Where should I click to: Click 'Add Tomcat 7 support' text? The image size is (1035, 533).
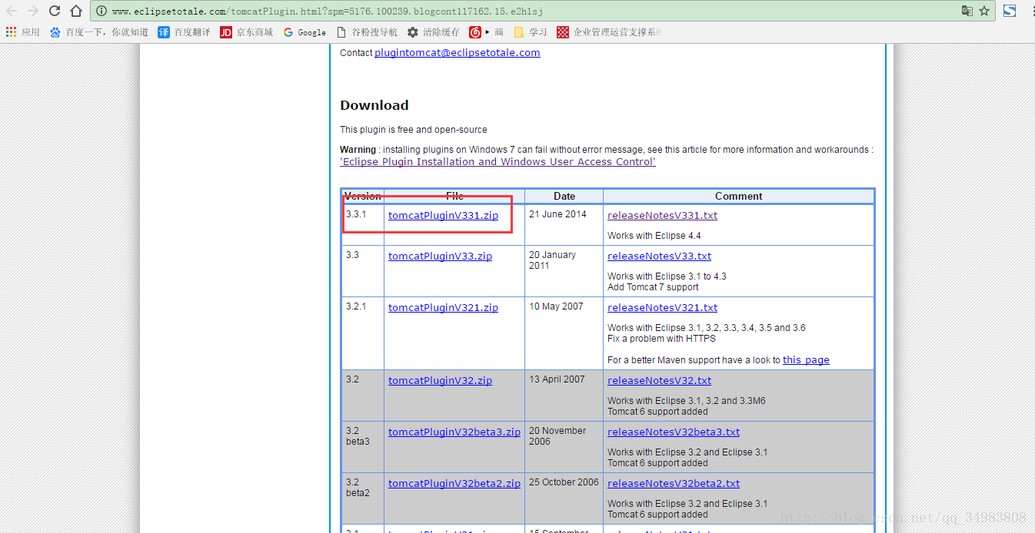click(653, 287)
